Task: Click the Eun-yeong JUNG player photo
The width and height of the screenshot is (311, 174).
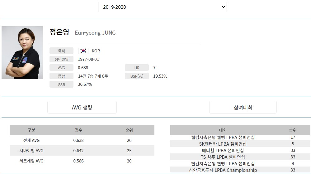Action: (22, 53)
